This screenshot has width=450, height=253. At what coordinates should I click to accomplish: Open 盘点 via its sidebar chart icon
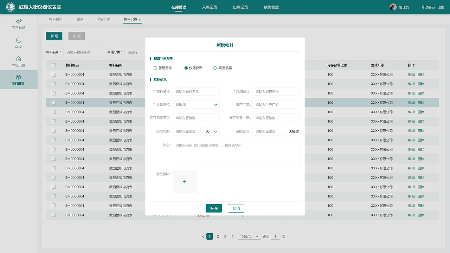click(19, 40)
